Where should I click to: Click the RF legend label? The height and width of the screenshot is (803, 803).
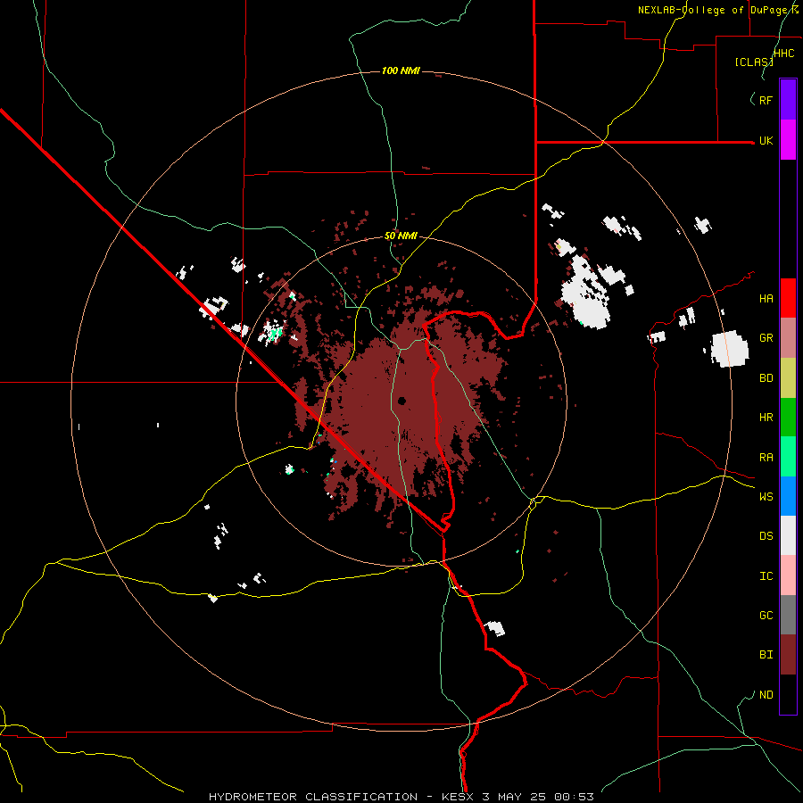pyautogui.click(x=766, y=100)
